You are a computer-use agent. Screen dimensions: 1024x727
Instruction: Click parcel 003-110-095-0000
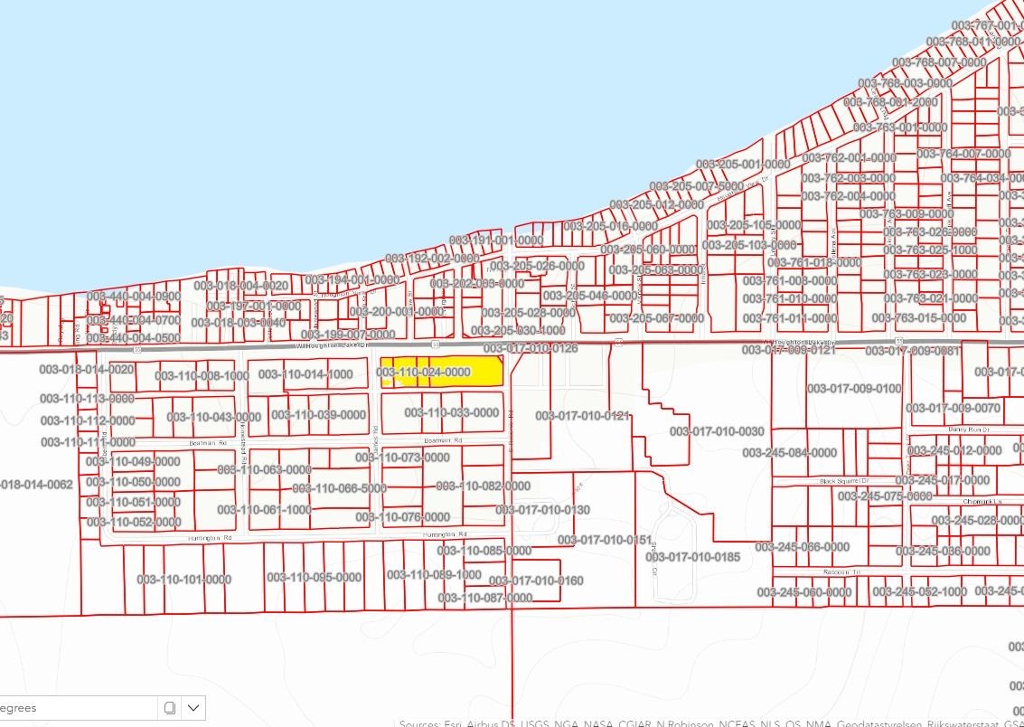click(x=314, y=577)
